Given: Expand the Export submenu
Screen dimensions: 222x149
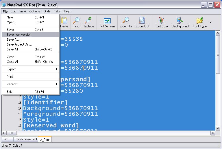Looking at the screenshot, I should pos(30,69).
